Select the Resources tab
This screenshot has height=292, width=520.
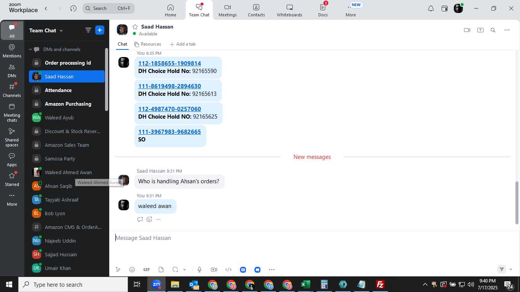click(147, 44)
